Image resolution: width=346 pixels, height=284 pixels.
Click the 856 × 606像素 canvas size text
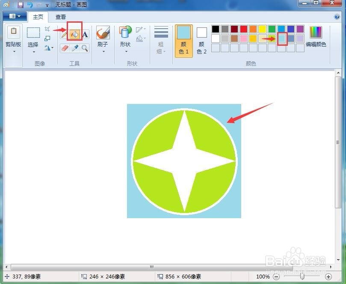coord(183,277)
